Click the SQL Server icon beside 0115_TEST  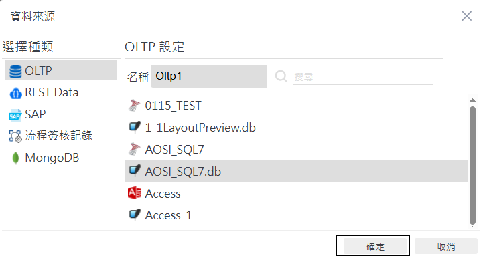point(134,106)
